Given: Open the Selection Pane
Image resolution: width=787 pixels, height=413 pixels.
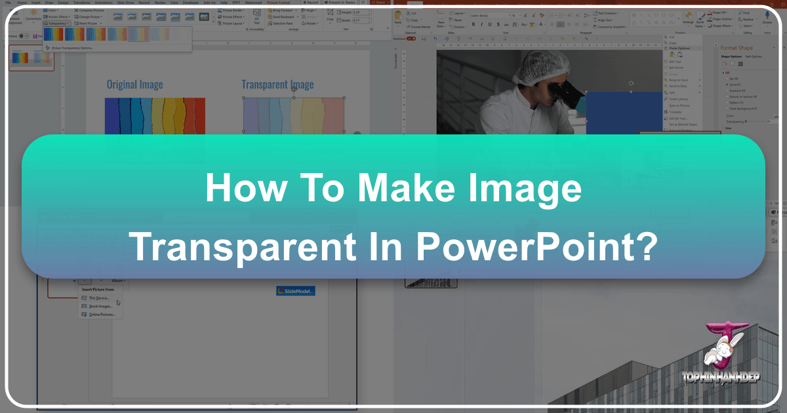Looking at the screenshot, I should [x=282, y=24].
